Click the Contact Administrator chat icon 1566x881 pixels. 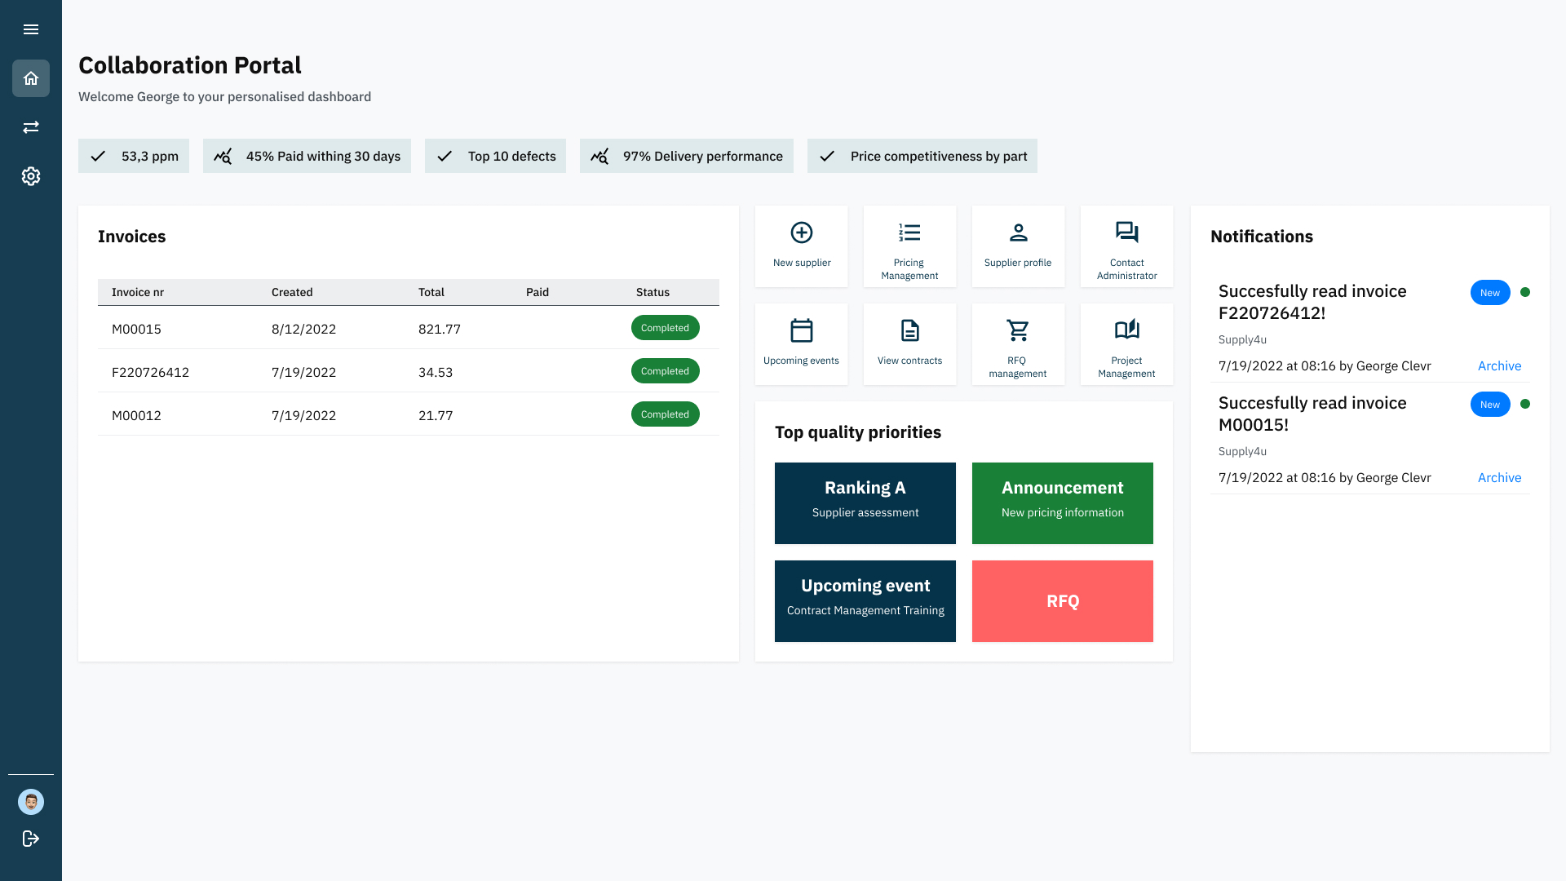tap(1126, 232)
